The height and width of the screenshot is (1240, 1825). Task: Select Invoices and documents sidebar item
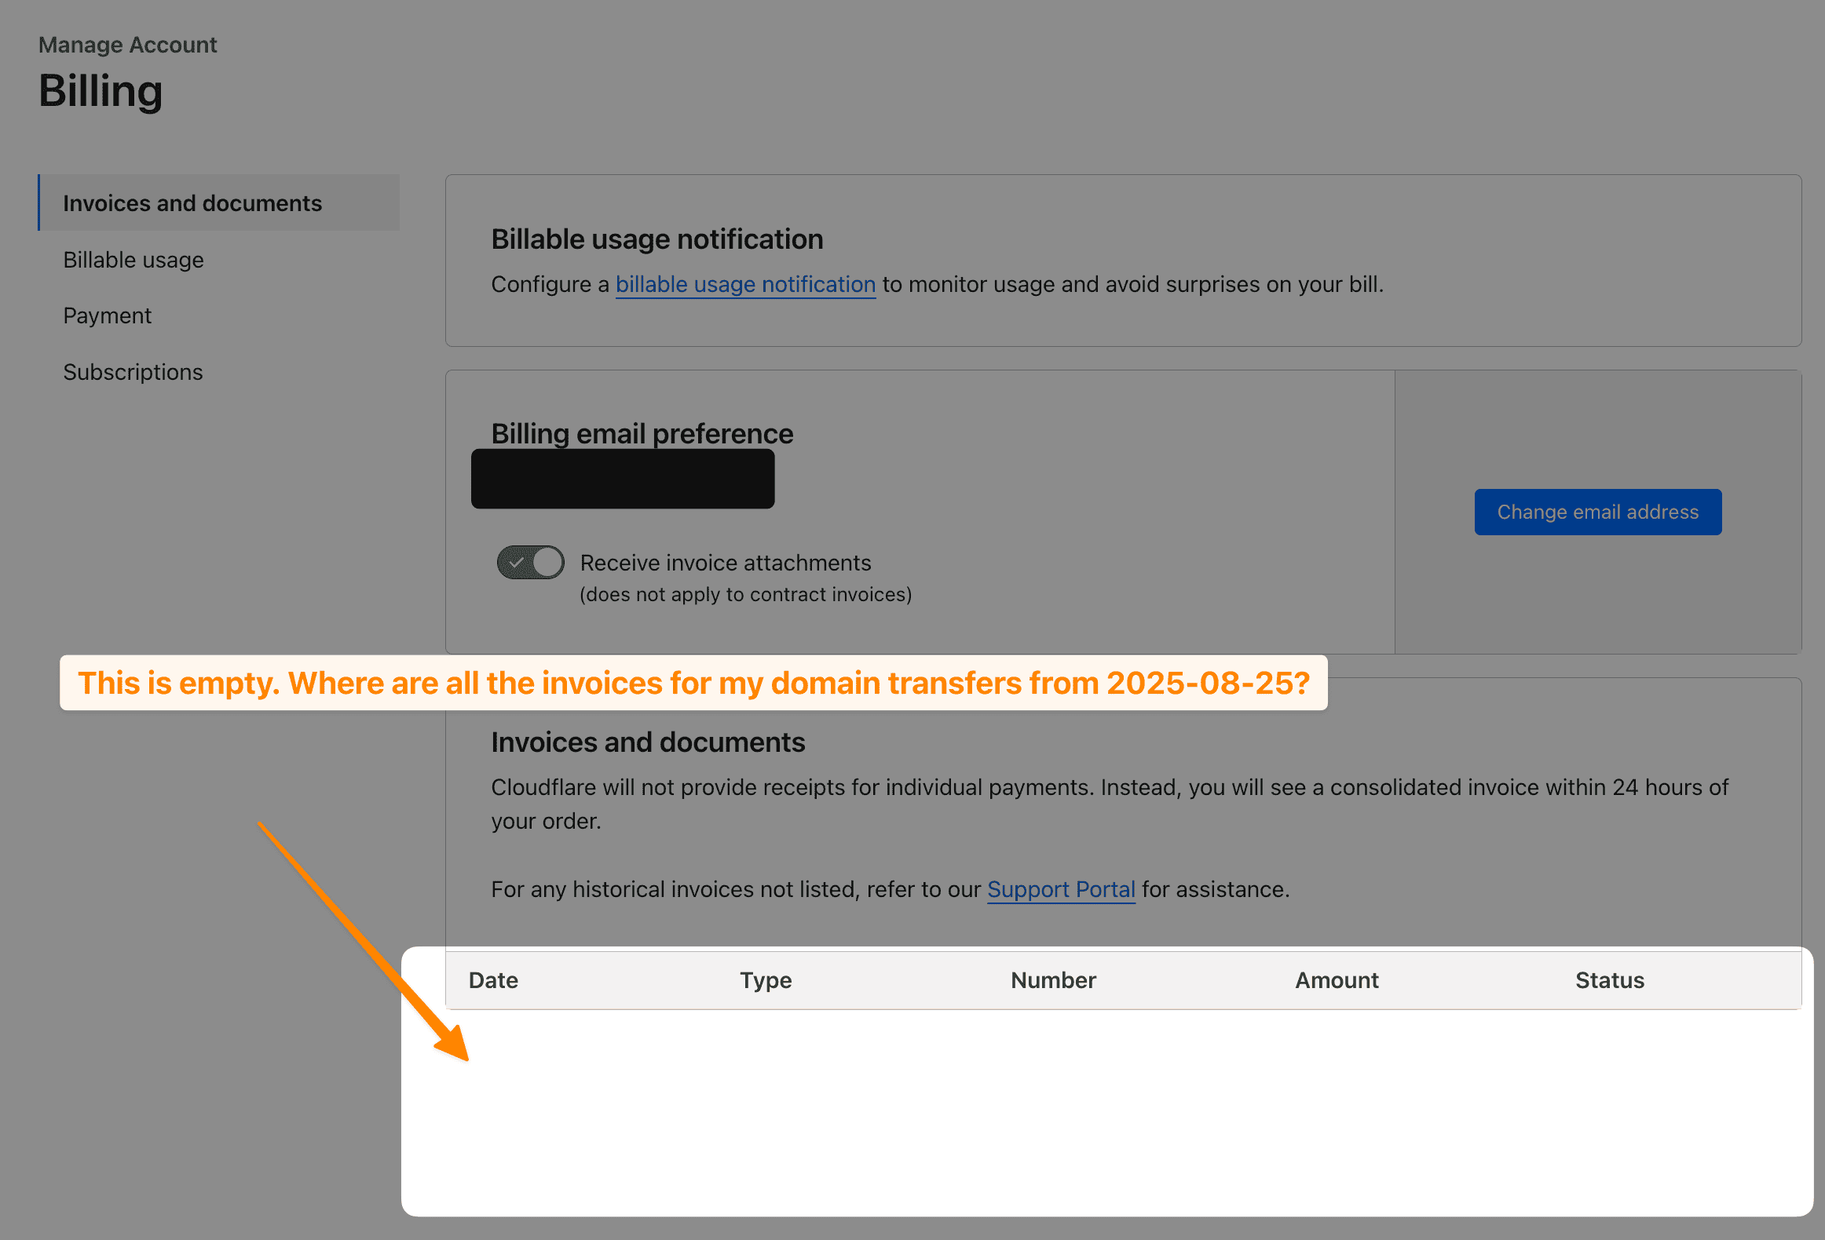(192, 203)
